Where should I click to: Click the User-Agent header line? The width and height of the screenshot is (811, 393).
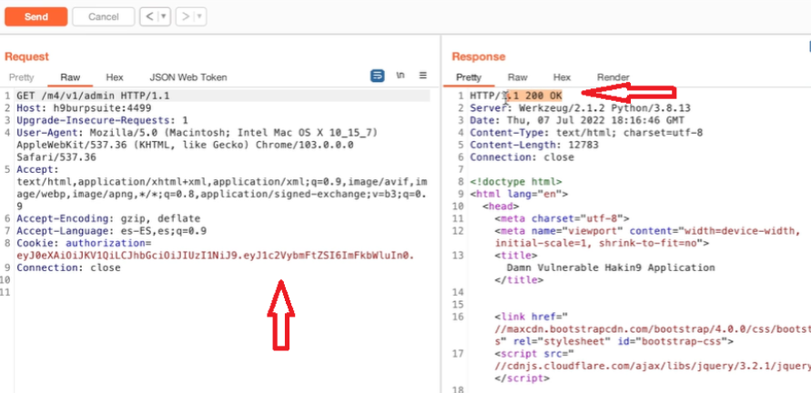(x=197, y=133)
